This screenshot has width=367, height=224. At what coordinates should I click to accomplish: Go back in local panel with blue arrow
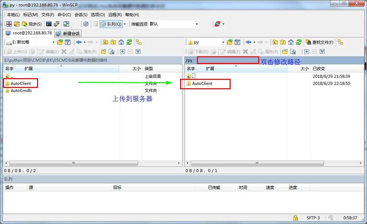click(79, 42)
